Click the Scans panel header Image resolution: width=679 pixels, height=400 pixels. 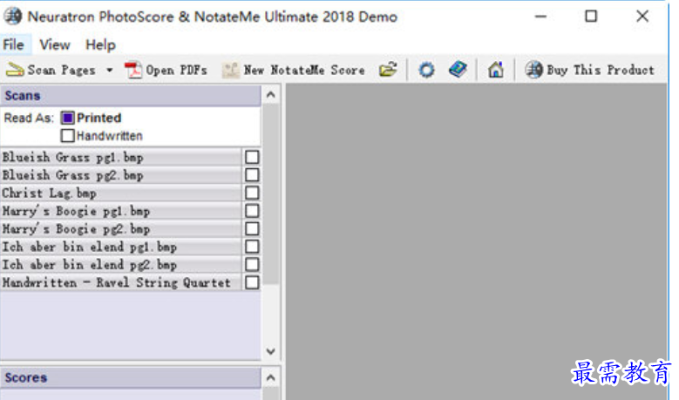tap(131, 96)
